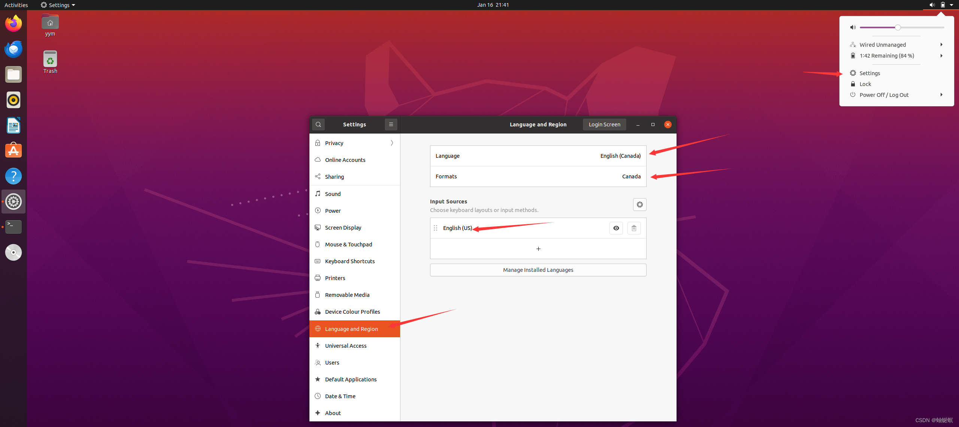The image size is (959, 427).
Task: Open Ubuntu Software from the dock
Action: (13, 151)
